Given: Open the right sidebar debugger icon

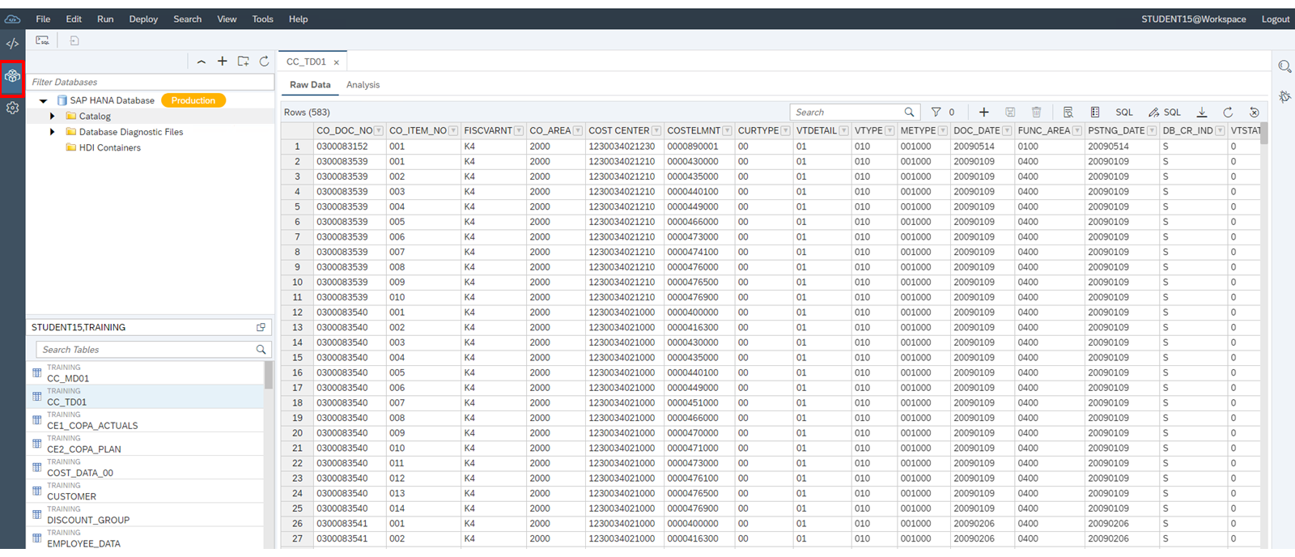Looking at the screenshot, I should pyautogui.click(x=1284, y=96).
